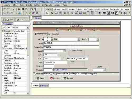Click the Tabelas button
The width and height of the screenshot is (132, 99).
[68, 78]
